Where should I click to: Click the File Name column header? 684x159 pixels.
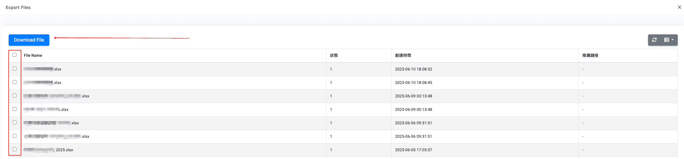pos(33,56)
